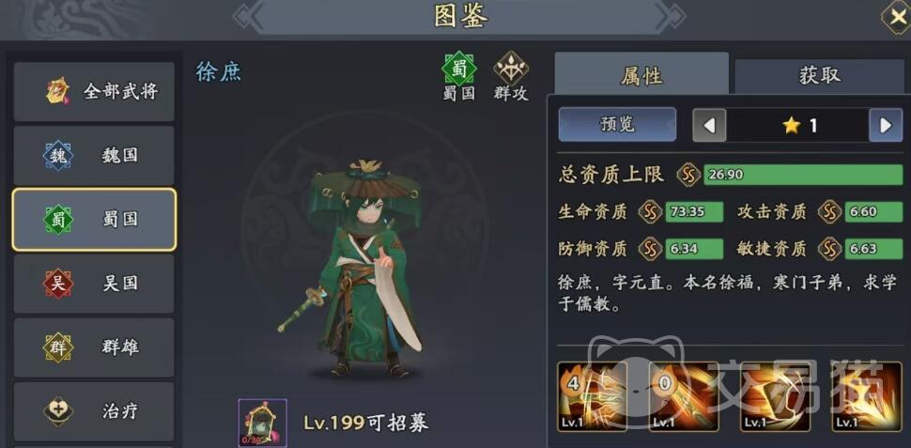
Task: Open the 治疗 healer category icon
Action: (x=58, y=411)
